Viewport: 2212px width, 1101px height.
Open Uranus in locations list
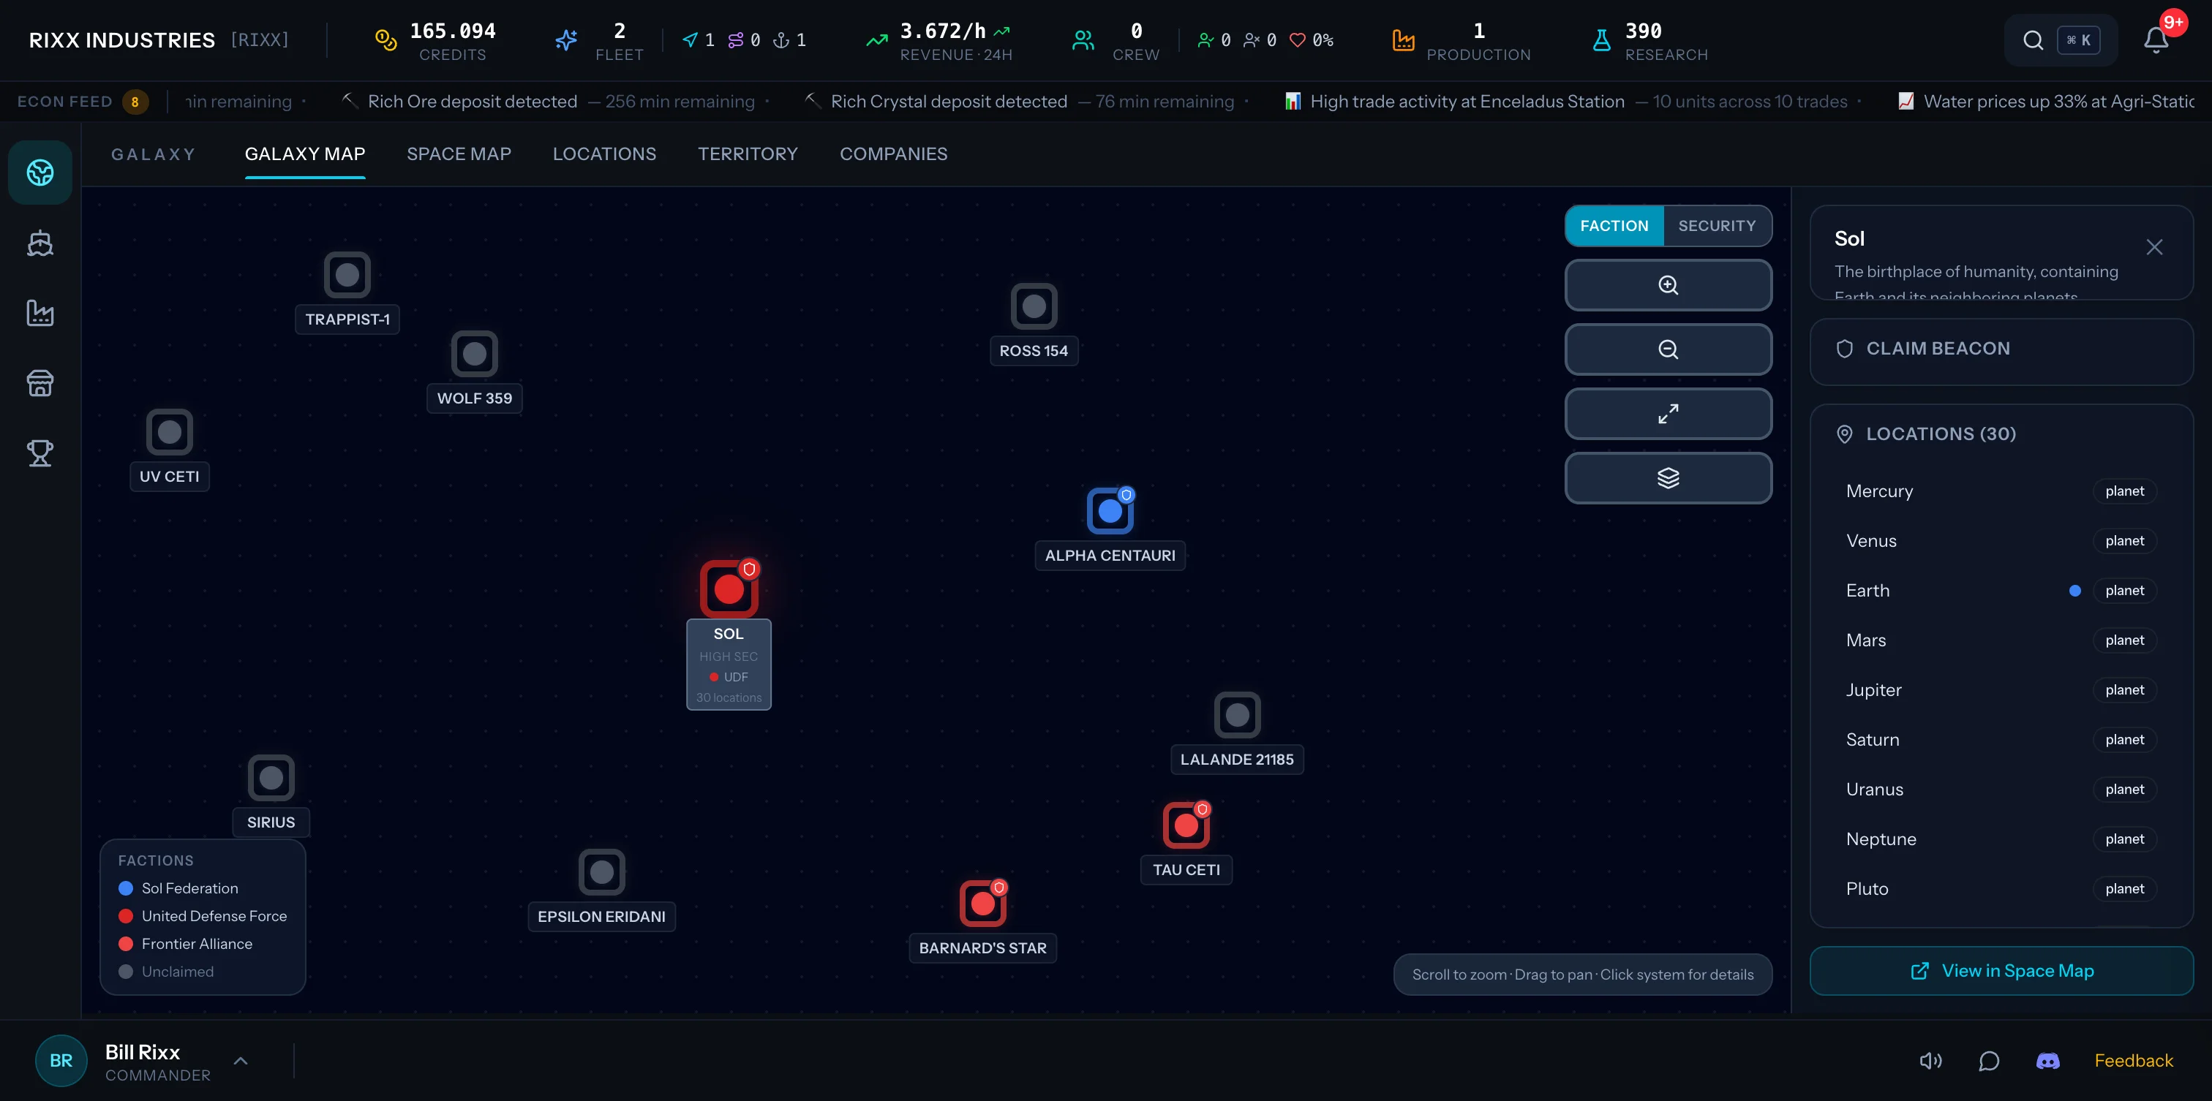coord(2001,790)
